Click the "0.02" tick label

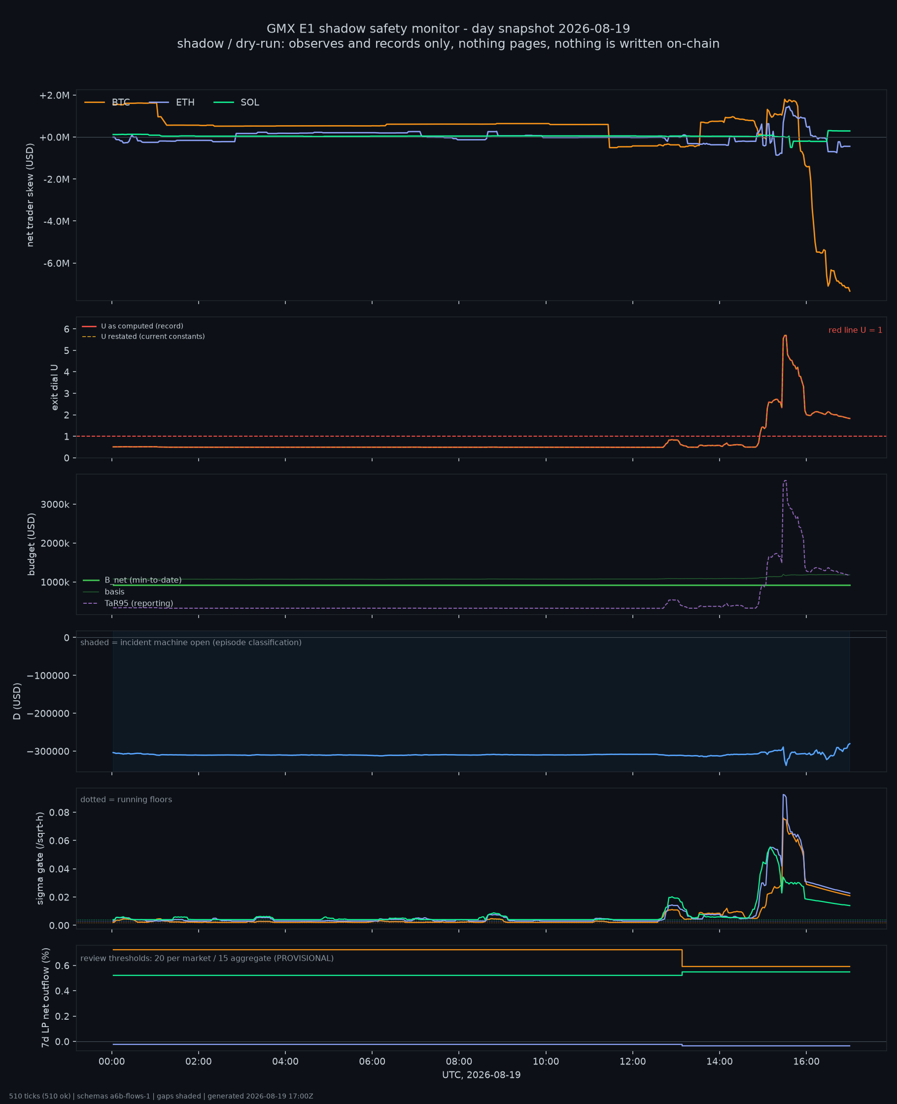60,897
